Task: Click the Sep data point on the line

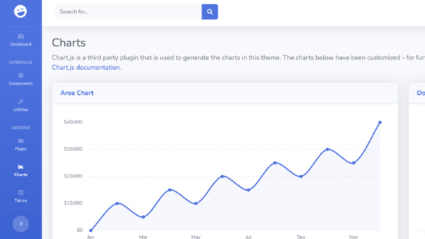Action: pyautogui.click(x=301, y=176)
